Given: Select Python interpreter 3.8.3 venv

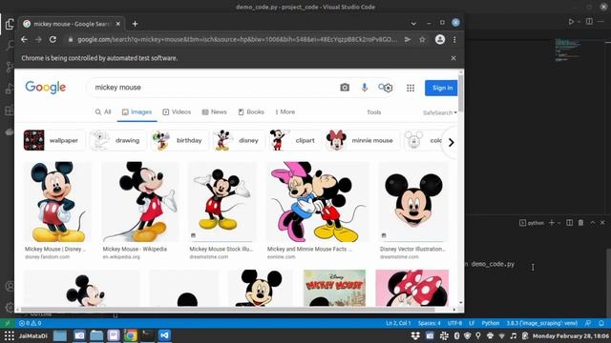Looking at the screenshot, I should (x=541, y=323).
